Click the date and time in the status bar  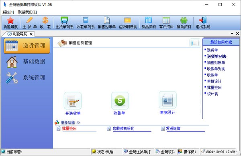coord(221,152)
